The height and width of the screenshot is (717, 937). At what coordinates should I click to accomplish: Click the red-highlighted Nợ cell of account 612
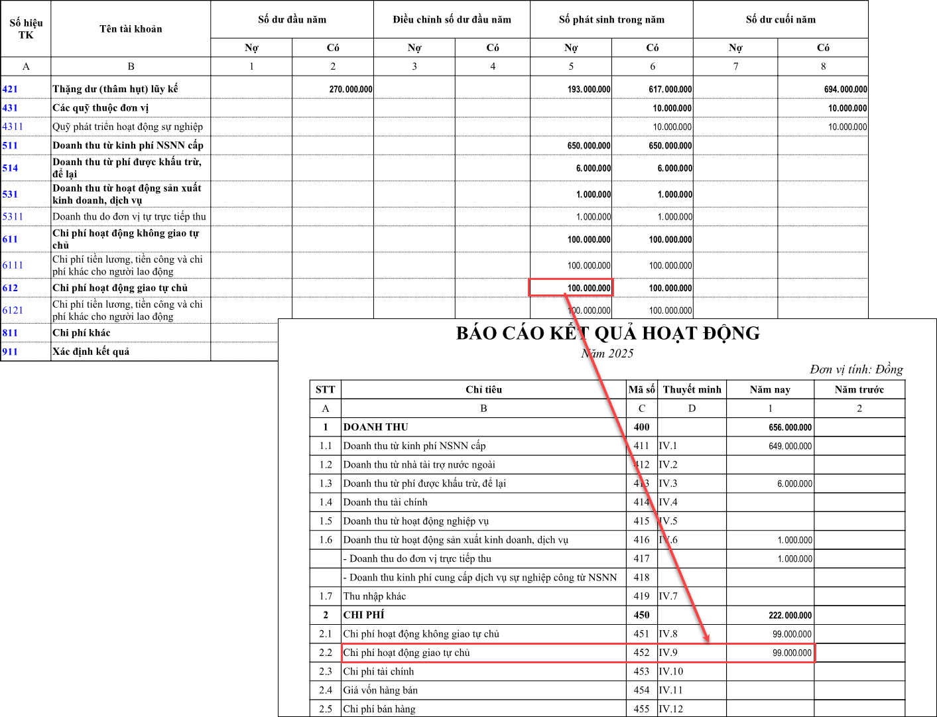(x=571, y=288)
